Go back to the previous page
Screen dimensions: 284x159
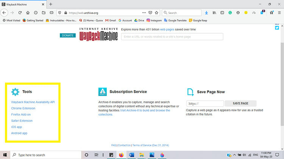coord(4,13)
